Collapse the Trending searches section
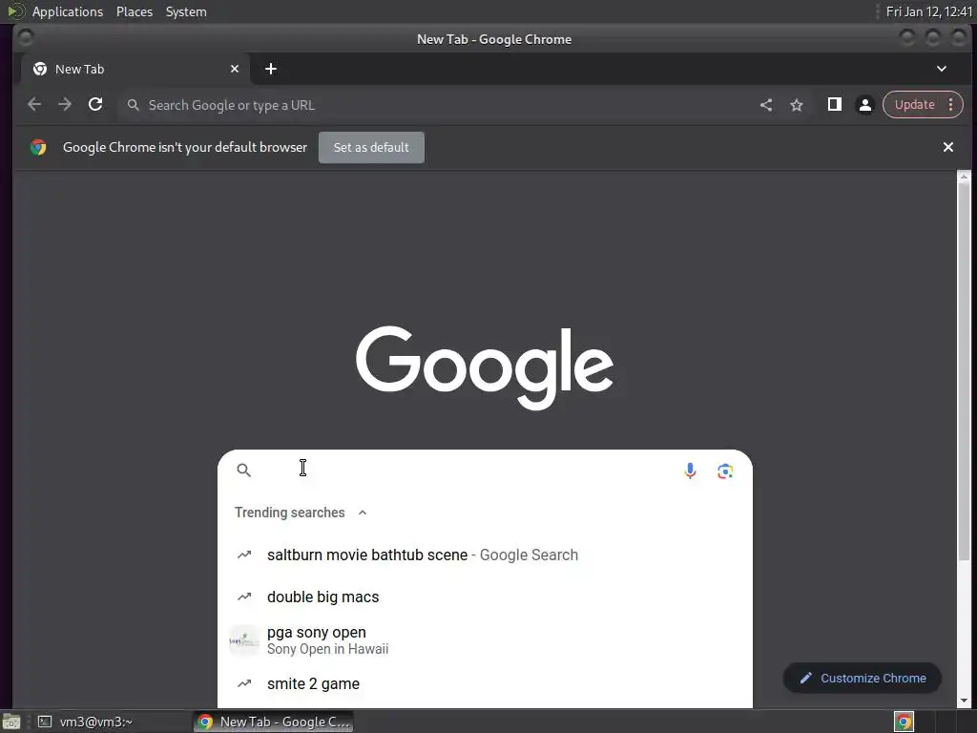The image size is (977, 733). click(362, 513)
